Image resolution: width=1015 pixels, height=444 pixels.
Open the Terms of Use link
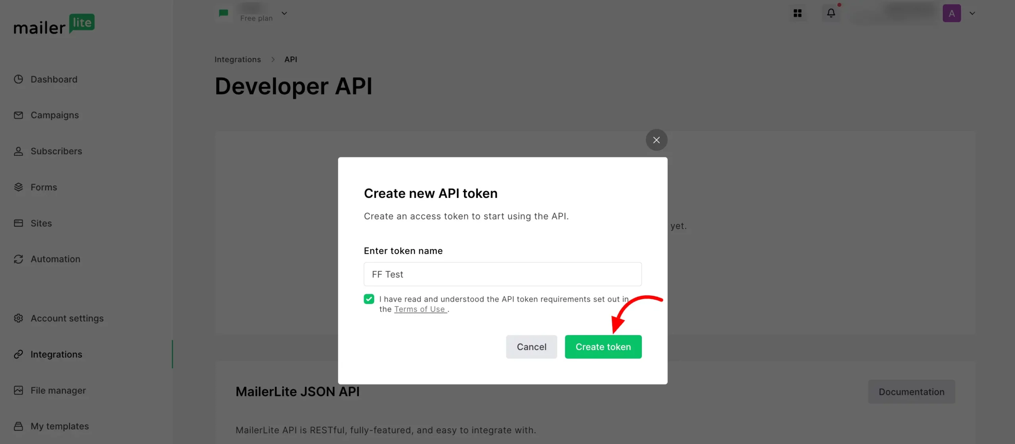[x=419, y=309]
